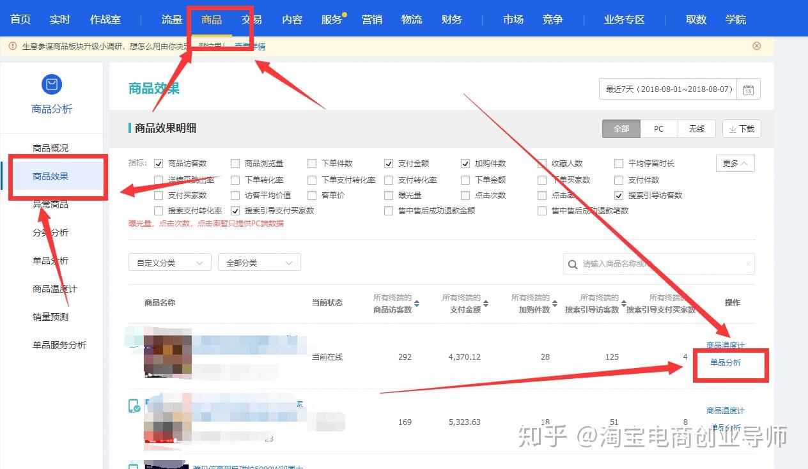Open the date range calendar icon

748,89
